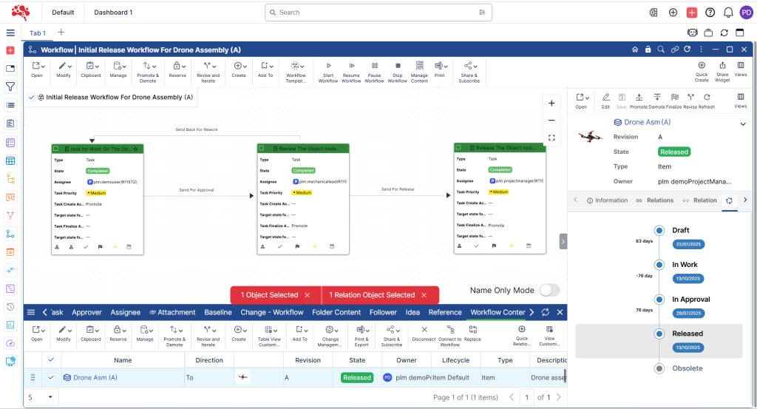Expand the Promote & Demote dropdown in top toolbar
The height and width of the screenshot is (409, 757).
coord(148,67)
